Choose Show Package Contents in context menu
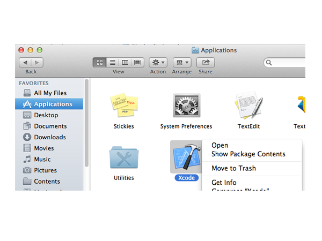Screen dimensions: 322x241 (248, 154)
